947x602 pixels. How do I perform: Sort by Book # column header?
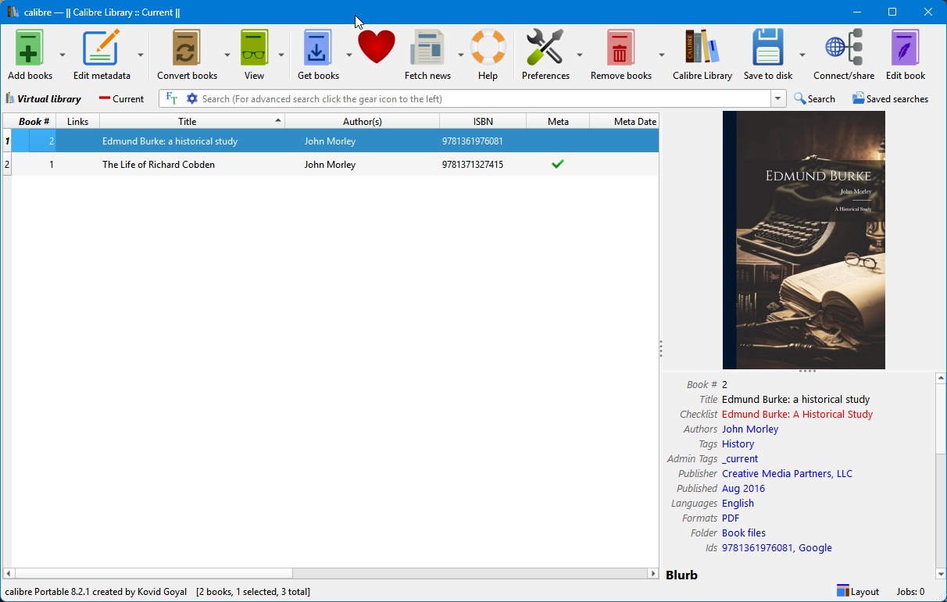click(34, 121)
